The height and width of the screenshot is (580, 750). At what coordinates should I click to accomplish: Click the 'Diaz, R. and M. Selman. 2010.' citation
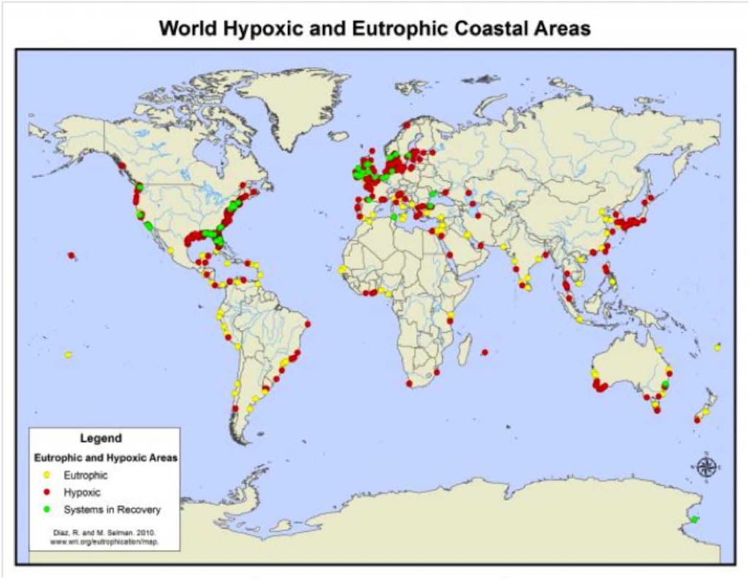click(x=105, y=533)
